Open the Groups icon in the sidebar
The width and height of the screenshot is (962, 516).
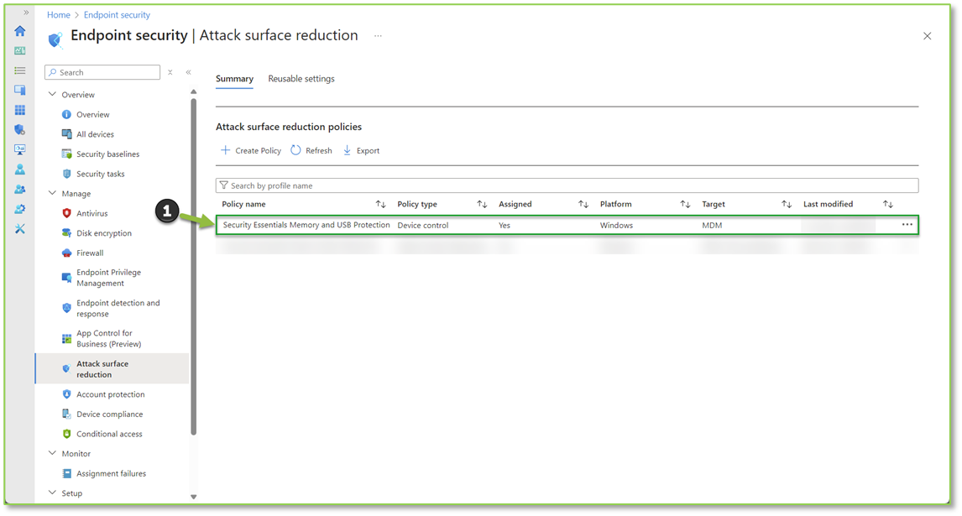(19, 189)
